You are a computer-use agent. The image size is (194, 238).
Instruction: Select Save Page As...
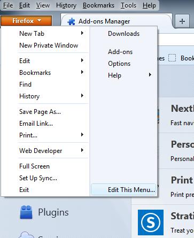[x=45, y=112]
